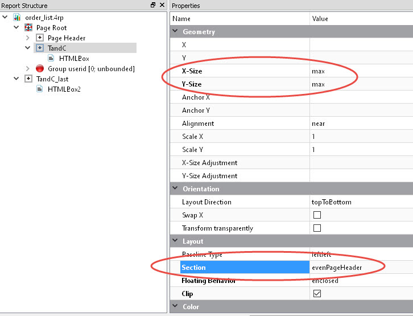Click the Page Root node icon

pyautogui.click(x=28, y=27)
